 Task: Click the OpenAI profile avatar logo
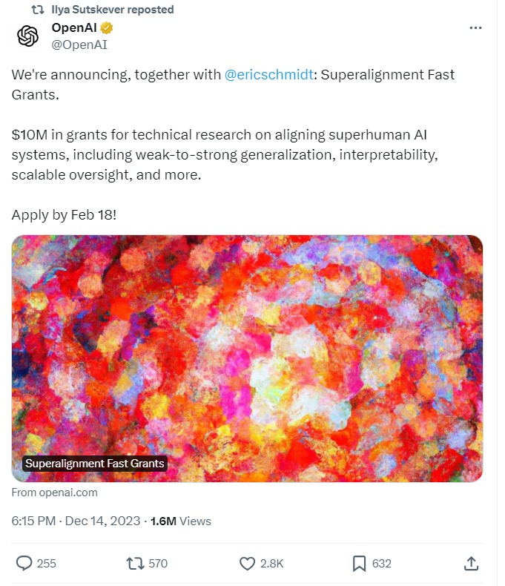(27, 36)
